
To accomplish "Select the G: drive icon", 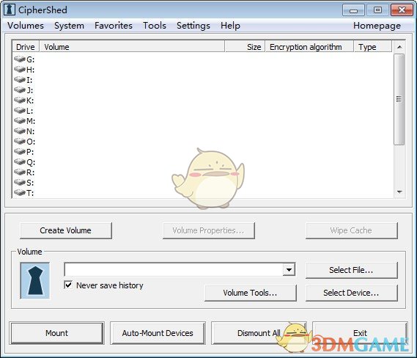I will coord(20,59).
